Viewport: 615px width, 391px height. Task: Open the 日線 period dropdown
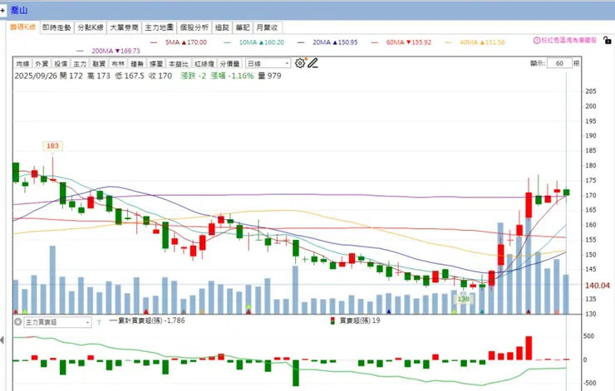pos(268,63)
